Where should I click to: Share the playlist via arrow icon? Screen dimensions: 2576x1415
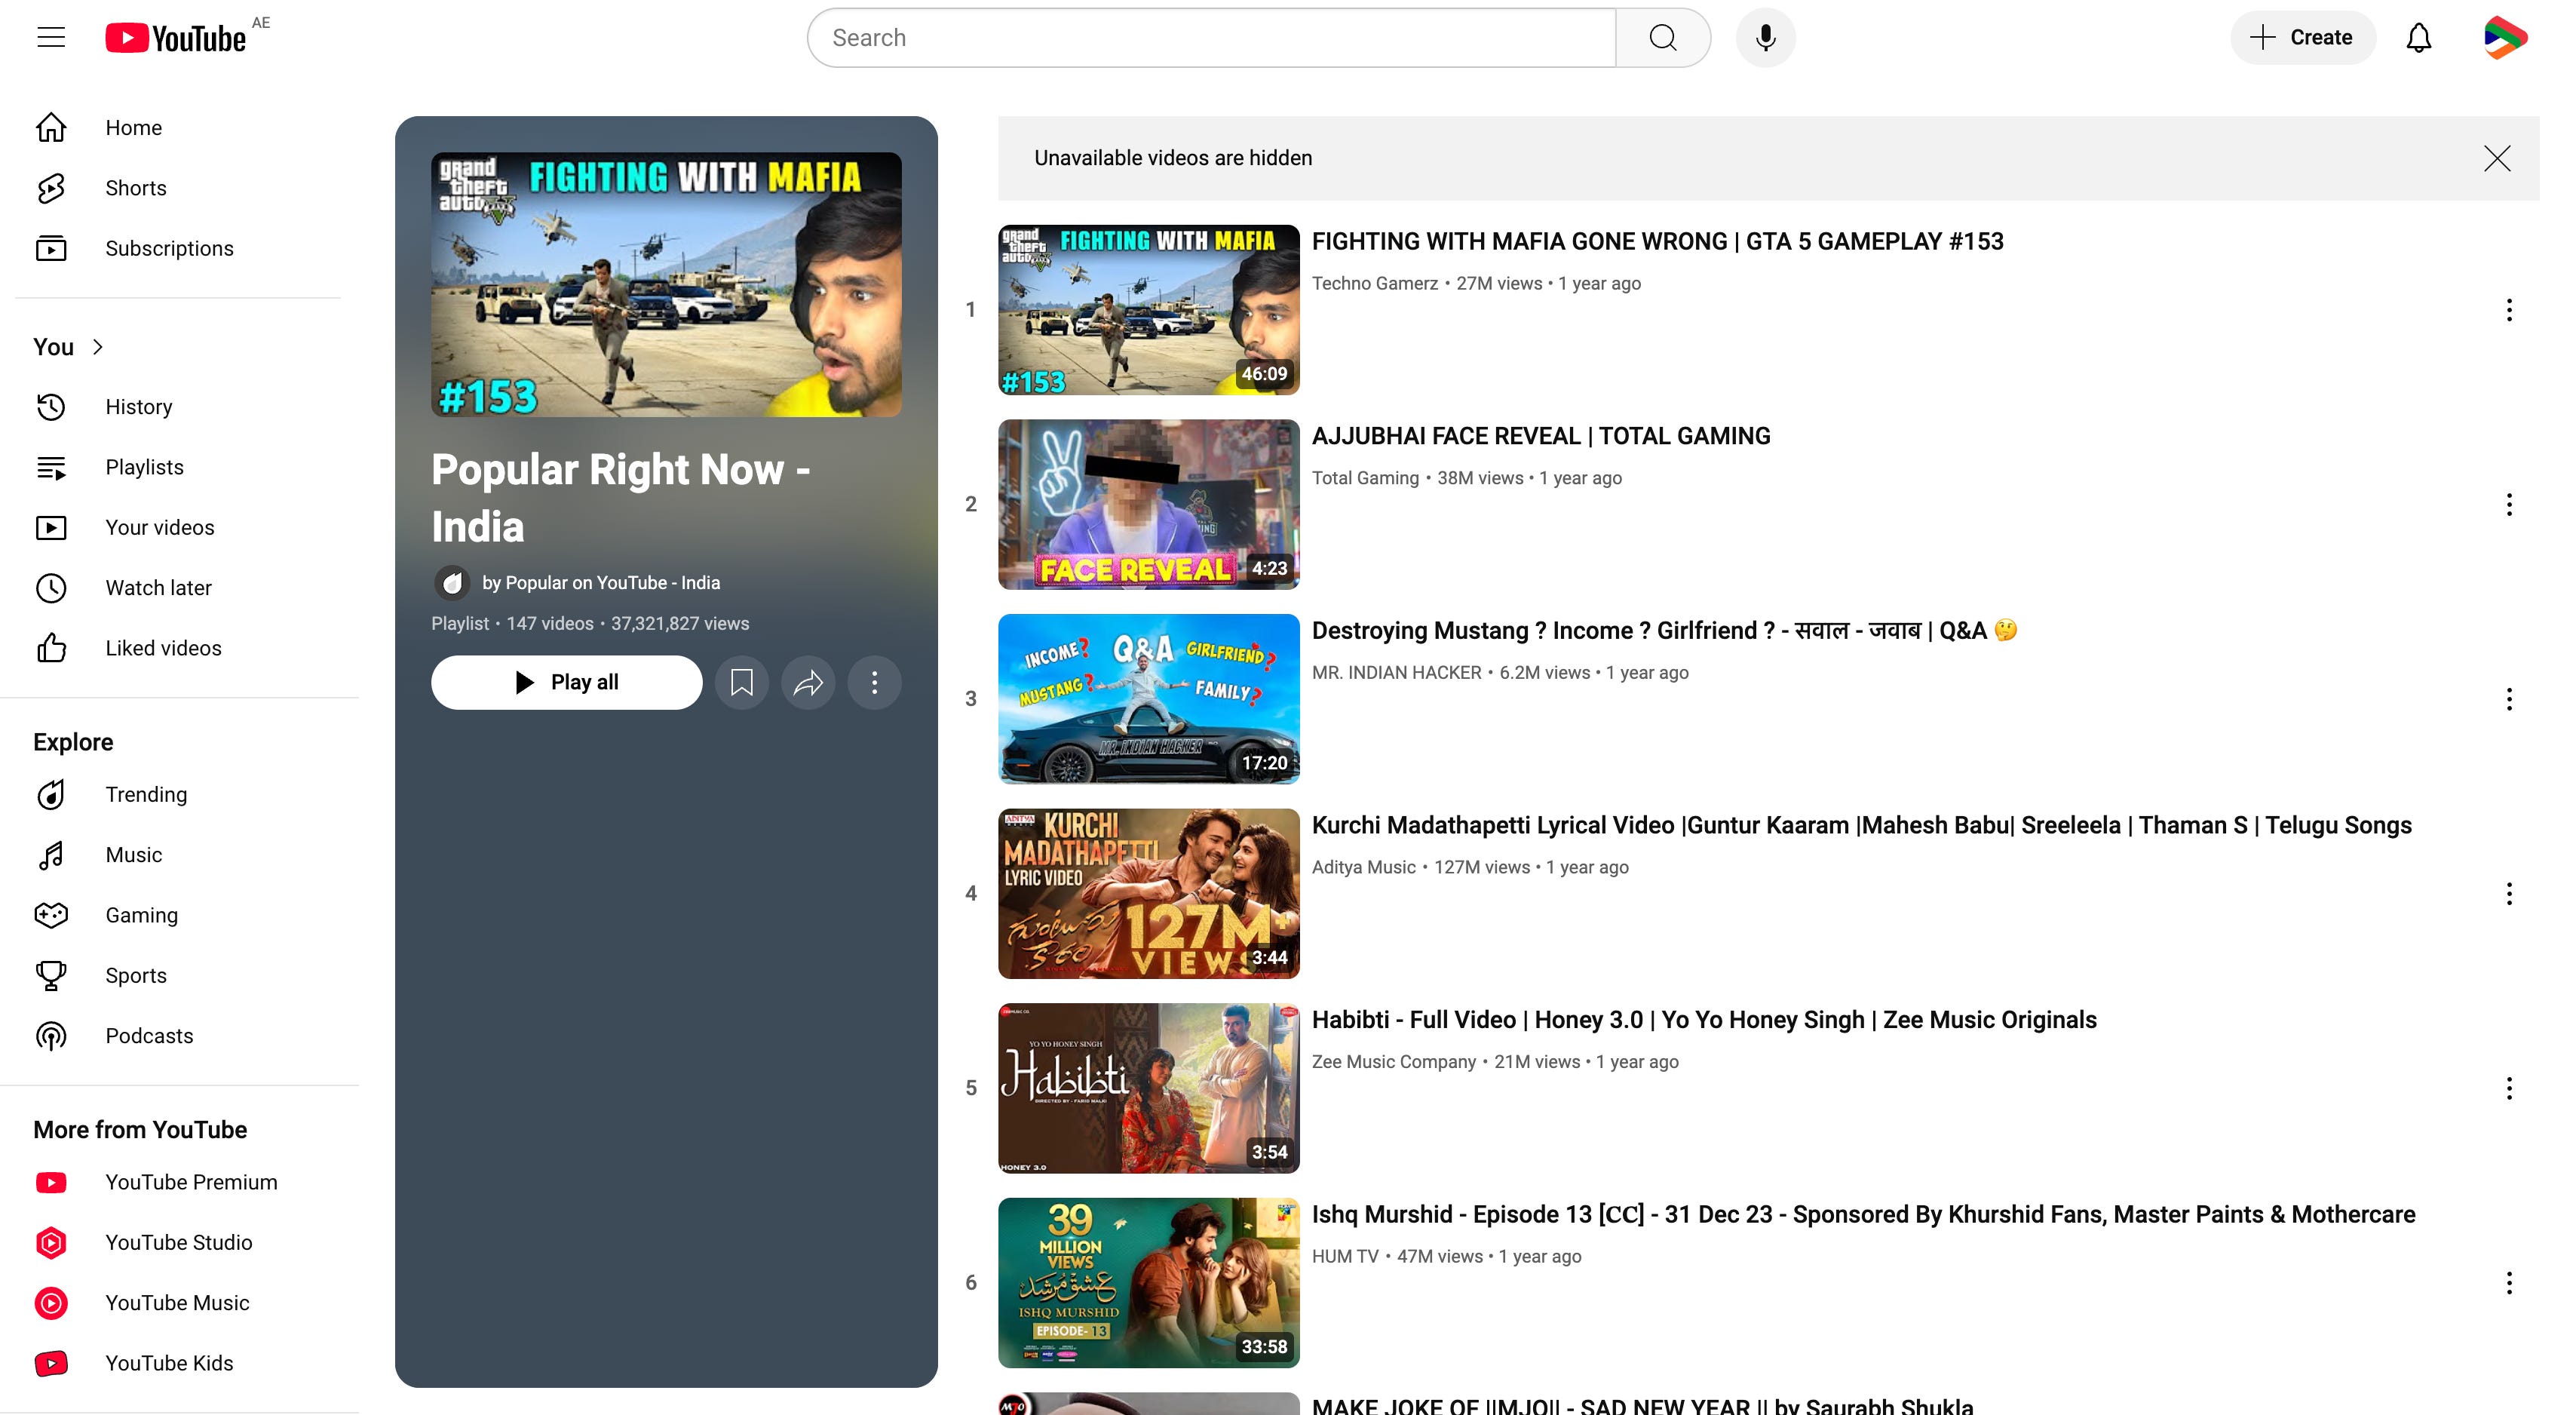coord(807,682)
